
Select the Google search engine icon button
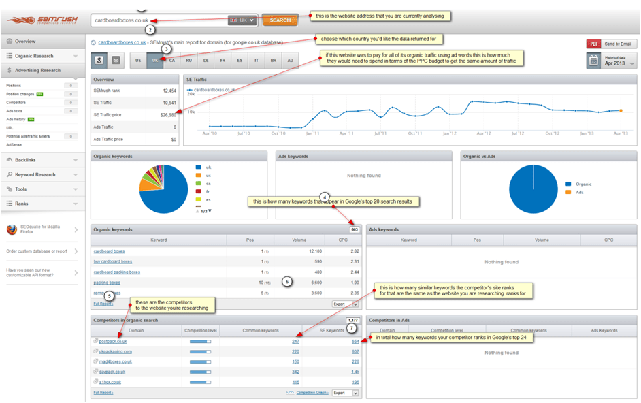pyautogui.click(x=99, y=60)
